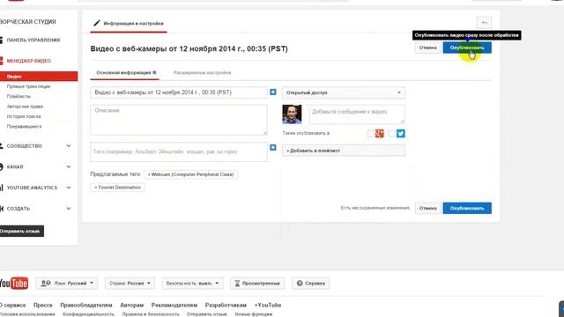Open the Безопасность: выкл. dropdown
This screenshot has width=564, height=317.
[x=192, y=284]
